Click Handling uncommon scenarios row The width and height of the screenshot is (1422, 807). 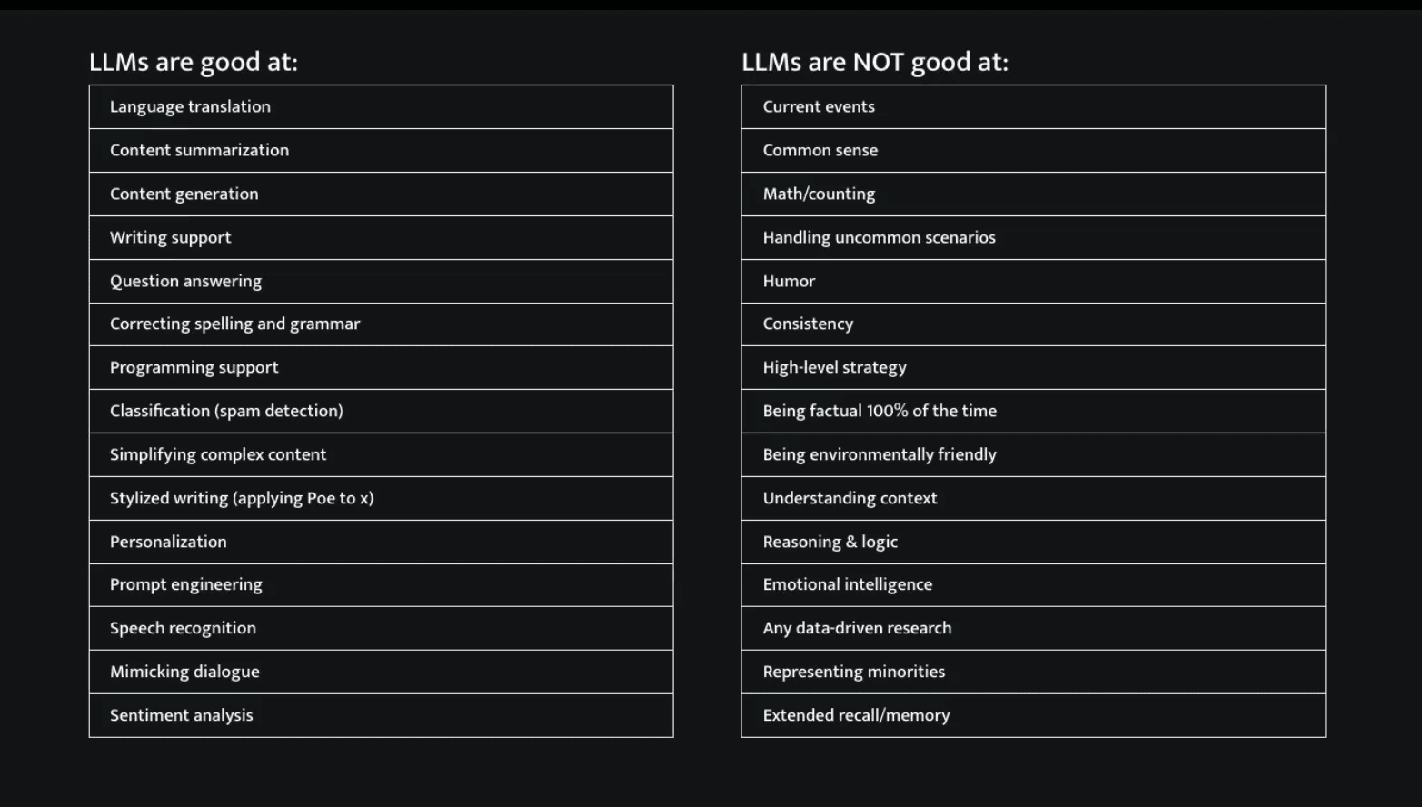[x=880, y=237]
